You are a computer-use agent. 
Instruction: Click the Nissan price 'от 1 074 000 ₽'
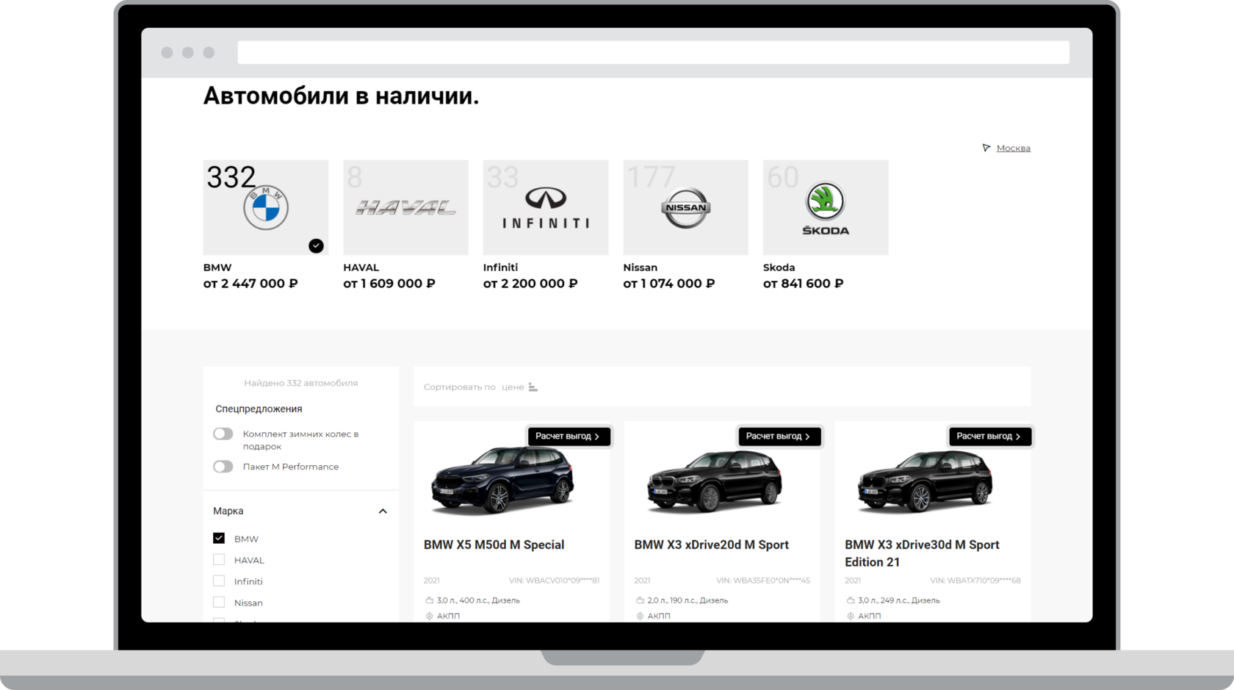(669, 284)
